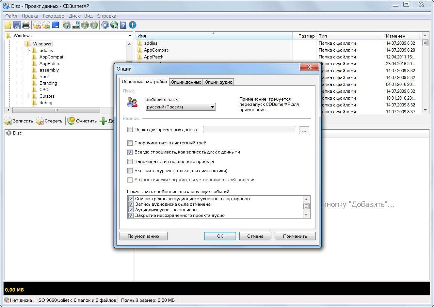Screen dimensions: 434x307
Task: Click the CDBurnerXP app icon in the title bar
Action: (x=6, y=6)
